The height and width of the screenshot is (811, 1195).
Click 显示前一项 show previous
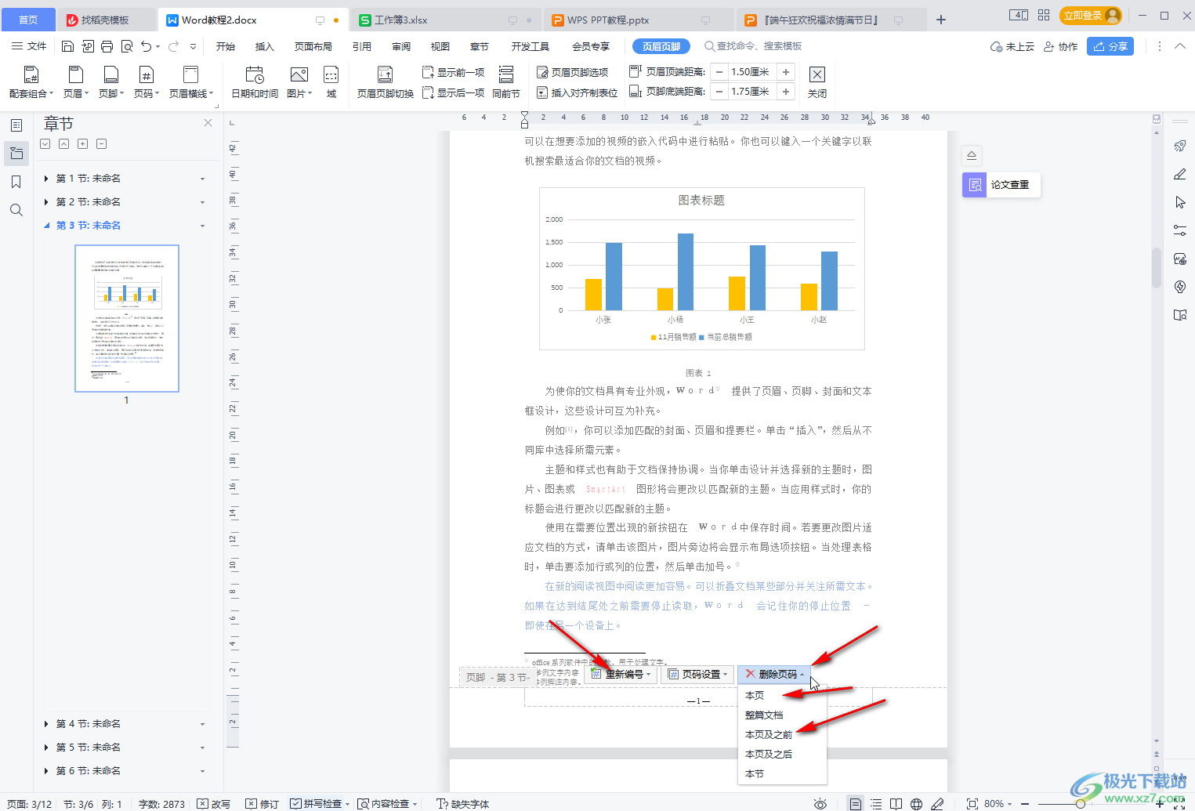click(x=453, y=72)
